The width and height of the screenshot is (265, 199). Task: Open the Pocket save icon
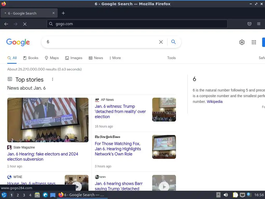coord(249,24)
